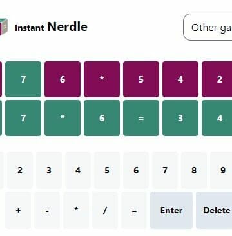This screenshot has width=232, height=236.
Task: Click the Delete button
Action: [214, 210]
